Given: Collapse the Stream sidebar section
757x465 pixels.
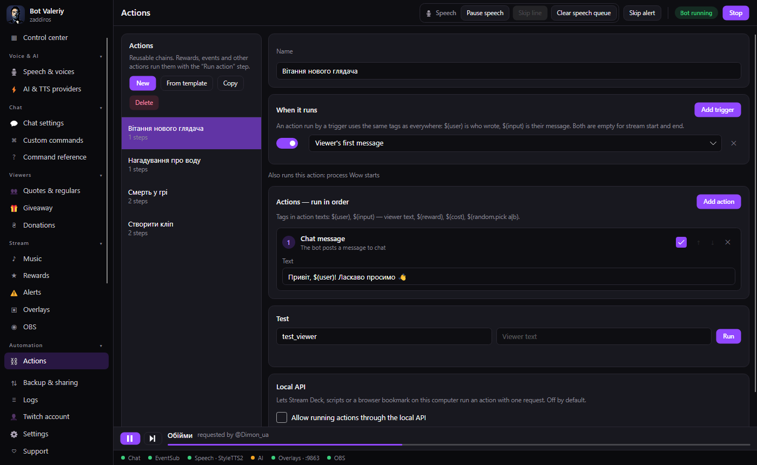Looking at the screenshot, I should [x=101, y=243].
